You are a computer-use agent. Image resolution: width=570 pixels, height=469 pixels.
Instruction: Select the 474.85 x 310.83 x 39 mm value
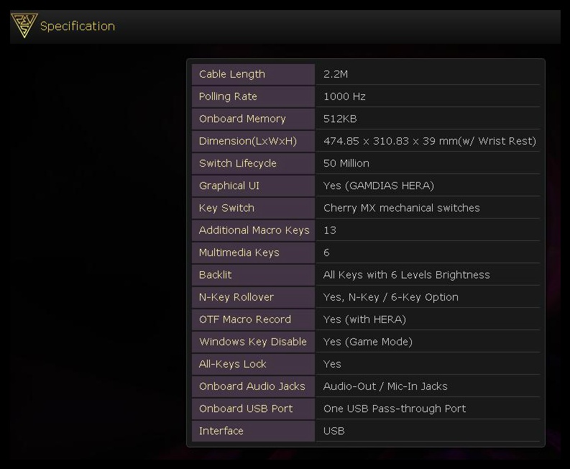[x=430, y=141]
